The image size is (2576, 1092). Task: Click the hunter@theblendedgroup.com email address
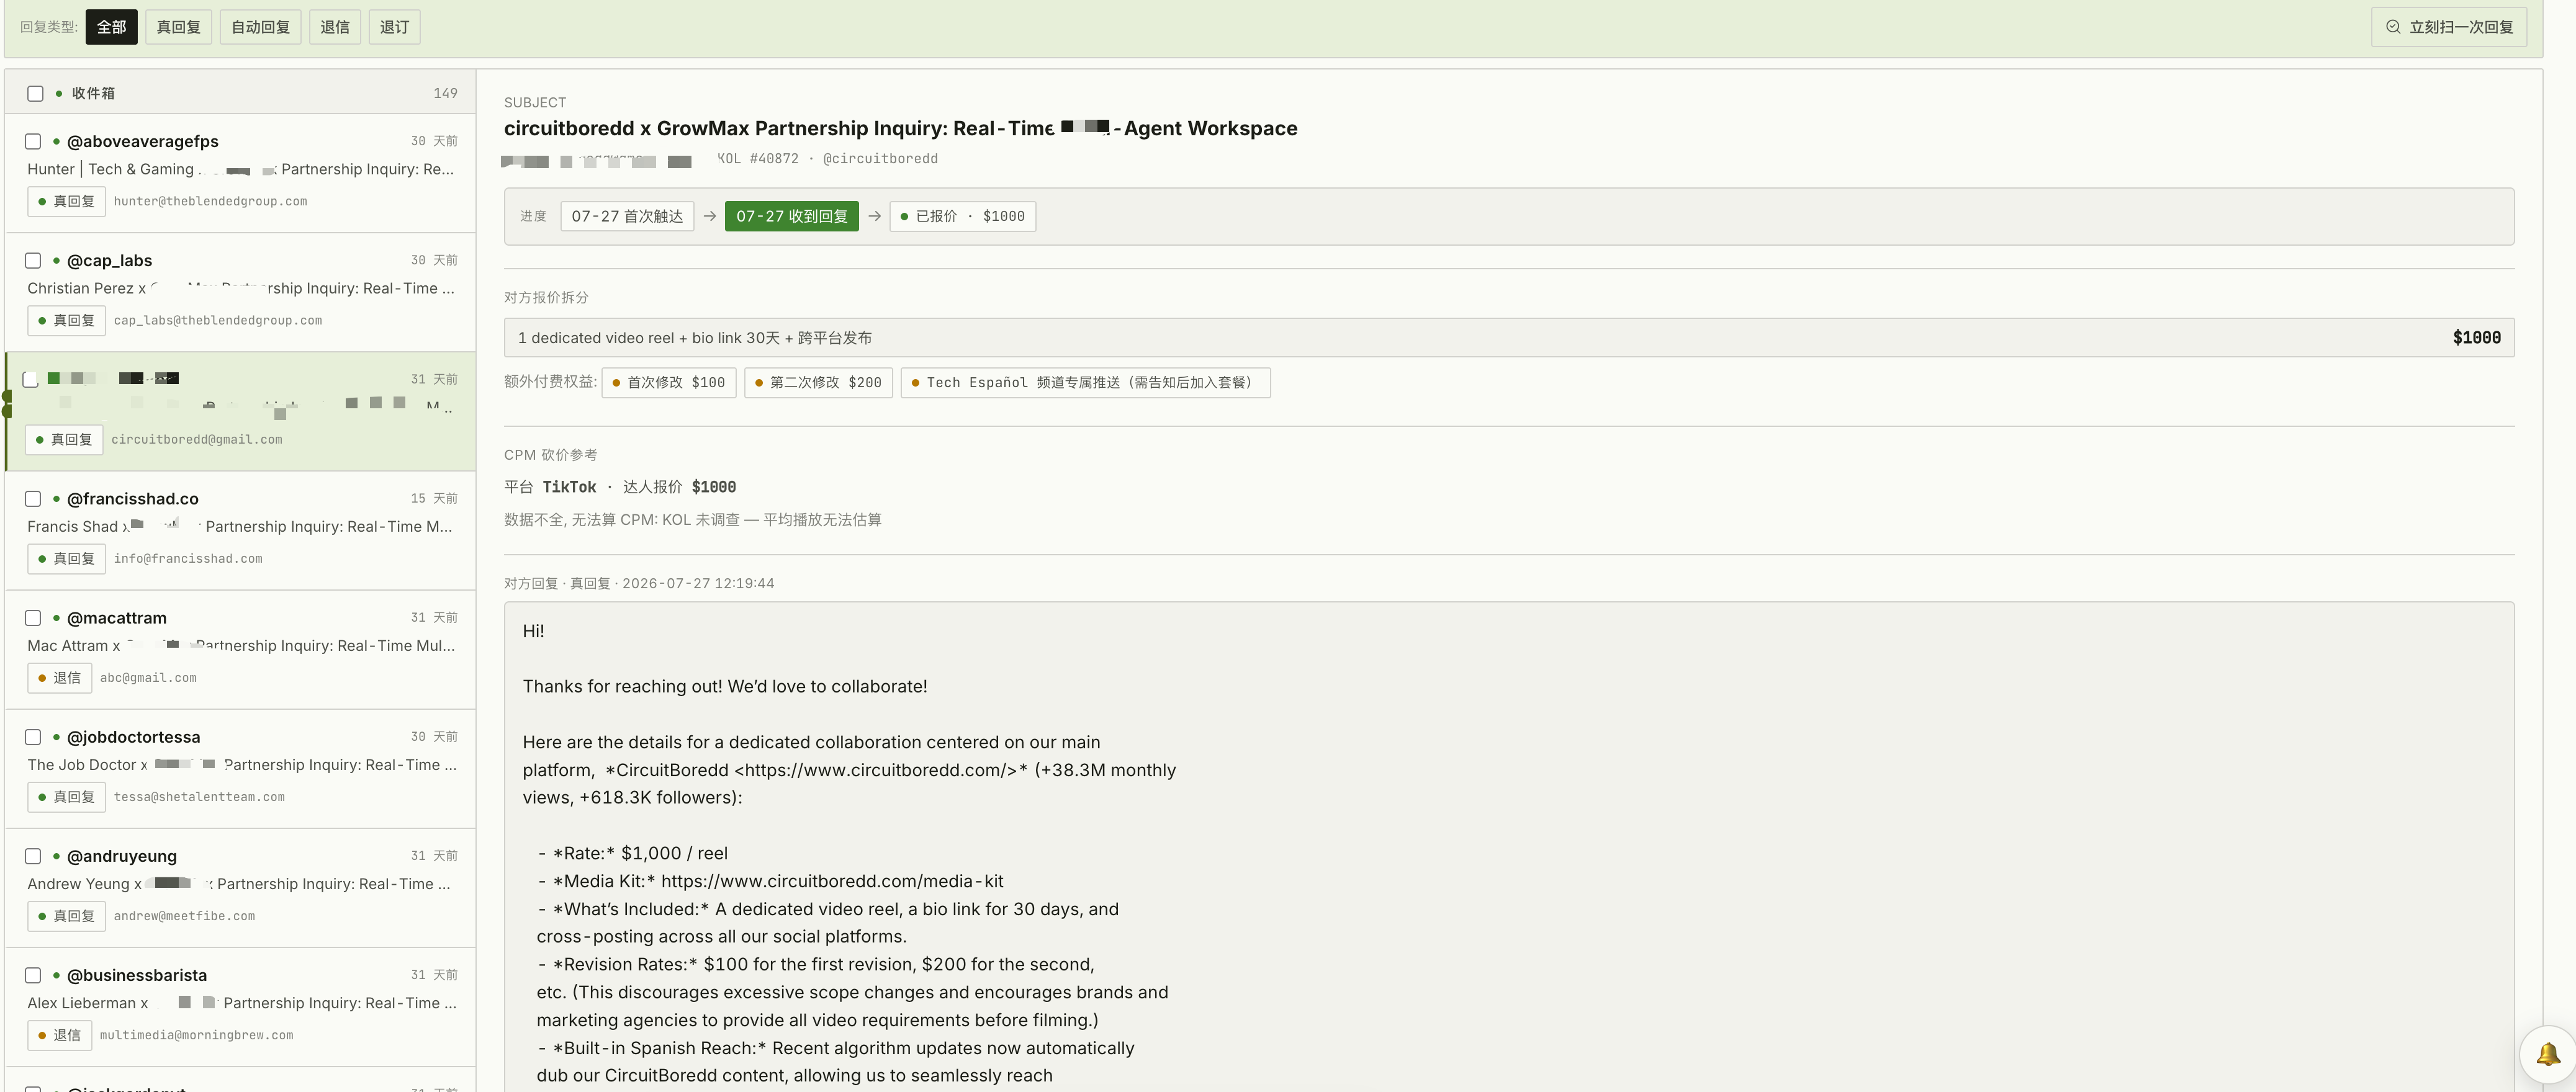(x=210, y=202)
